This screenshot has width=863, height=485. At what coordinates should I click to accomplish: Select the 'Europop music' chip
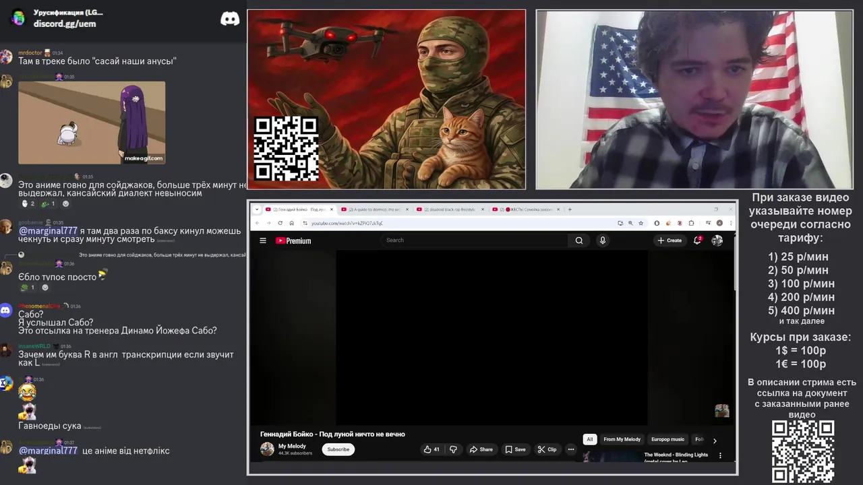pyautogui.click(x=667, y=440)
